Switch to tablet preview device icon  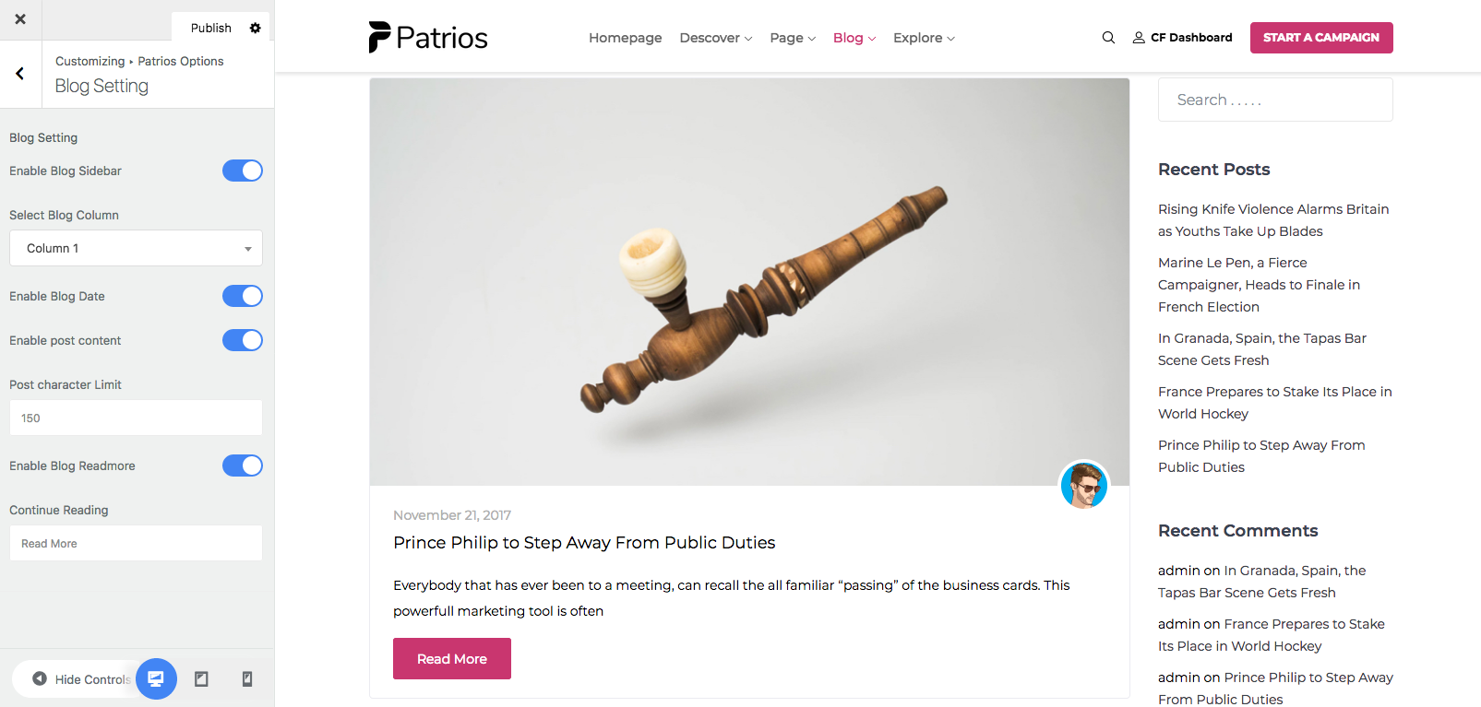point(201,679)
